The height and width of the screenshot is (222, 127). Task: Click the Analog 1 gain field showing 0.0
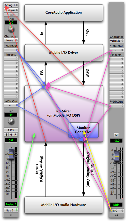(x=11, y=140)
